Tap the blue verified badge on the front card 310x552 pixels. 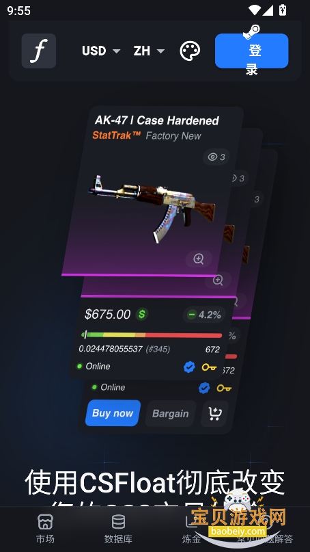pyautogui.click(x=189, y=367)
